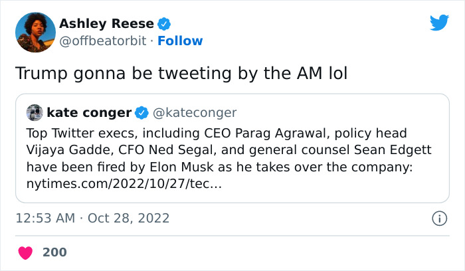Like the tweet with the heart icon
This screenshot has width=465, height=271.
25,253
